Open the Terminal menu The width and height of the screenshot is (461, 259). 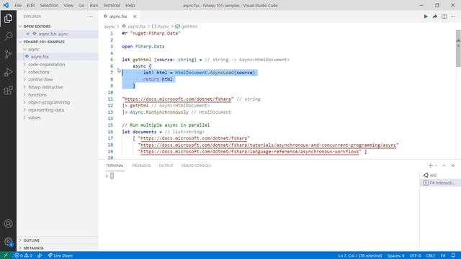coord(112,5)
